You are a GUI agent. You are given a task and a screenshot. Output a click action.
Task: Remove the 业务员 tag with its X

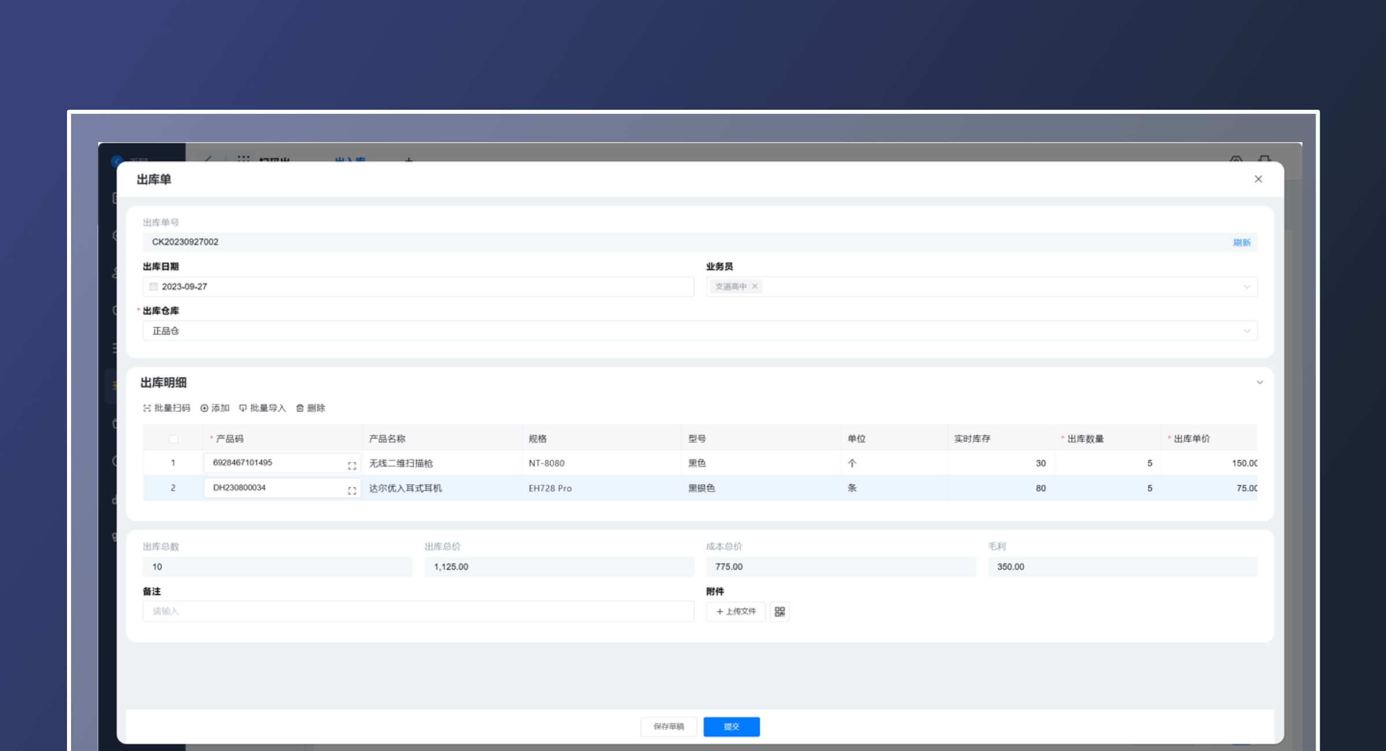click(x=755, y=286)
